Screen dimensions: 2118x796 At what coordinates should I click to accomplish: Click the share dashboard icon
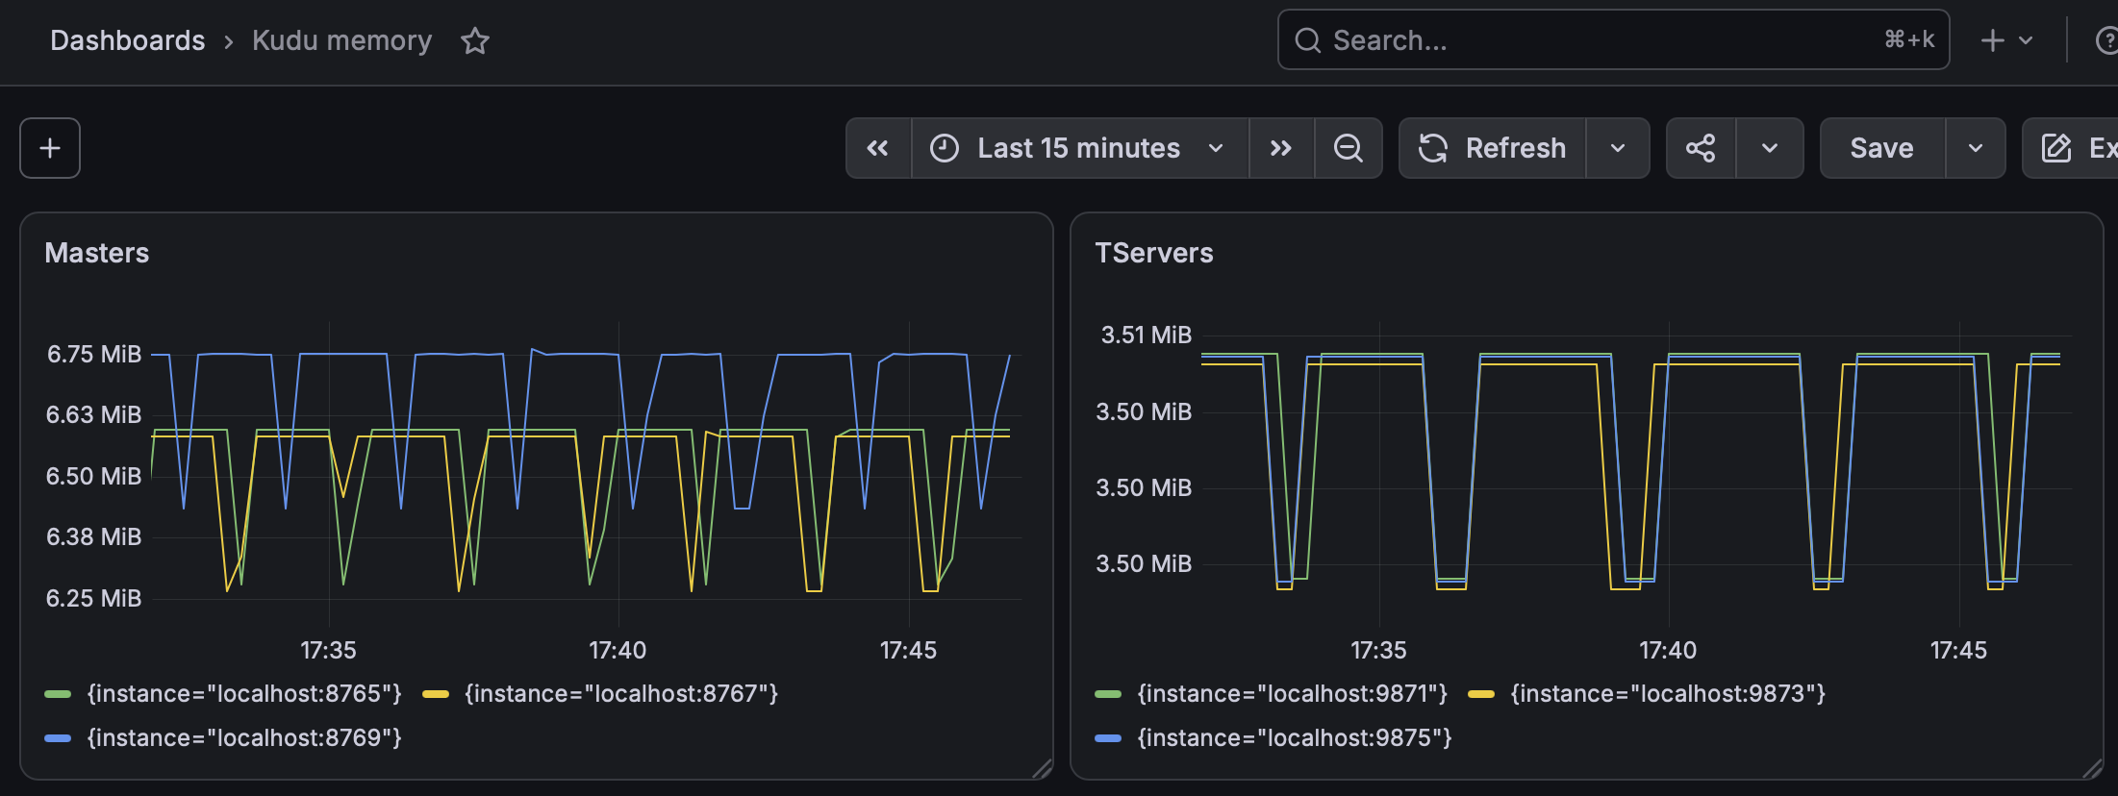[x=1701, y=148]
